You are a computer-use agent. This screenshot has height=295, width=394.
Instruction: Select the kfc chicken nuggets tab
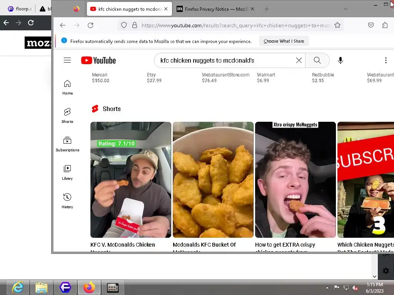129,9
